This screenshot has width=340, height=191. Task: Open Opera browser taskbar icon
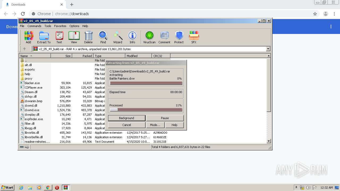[x=57, y=188]
